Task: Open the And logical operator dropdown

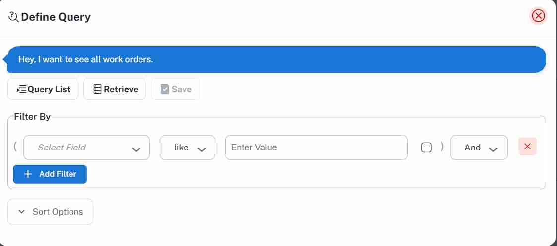Action: point(479,148)
